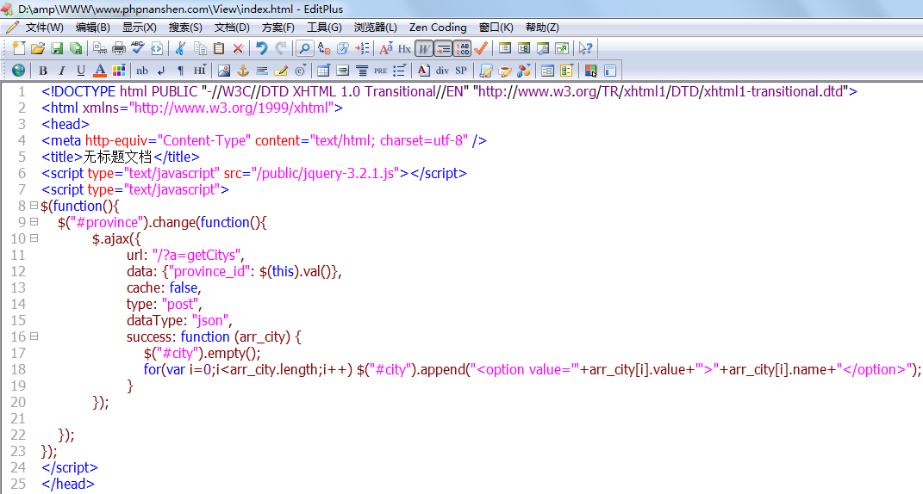Save all open files

click(x=76, y=48)
